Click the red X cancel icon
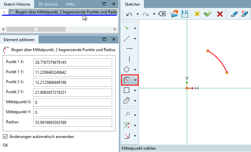The image size is (251, 152). click(220, 14)
